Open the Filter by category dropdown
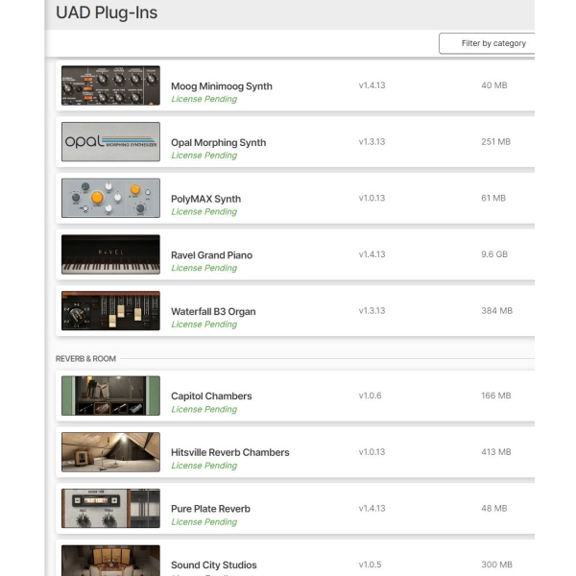 pos(487,43)
